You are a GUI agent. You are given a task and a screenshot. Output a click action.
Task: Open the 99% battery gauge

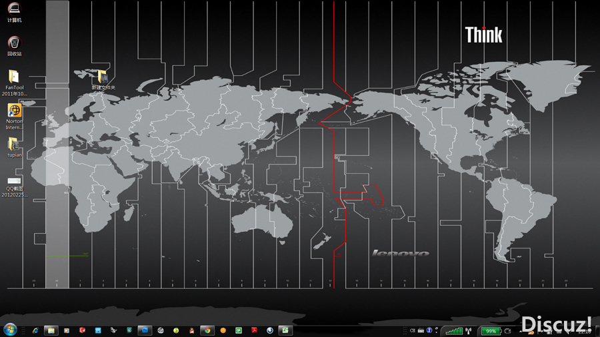(x=491, y=331)
